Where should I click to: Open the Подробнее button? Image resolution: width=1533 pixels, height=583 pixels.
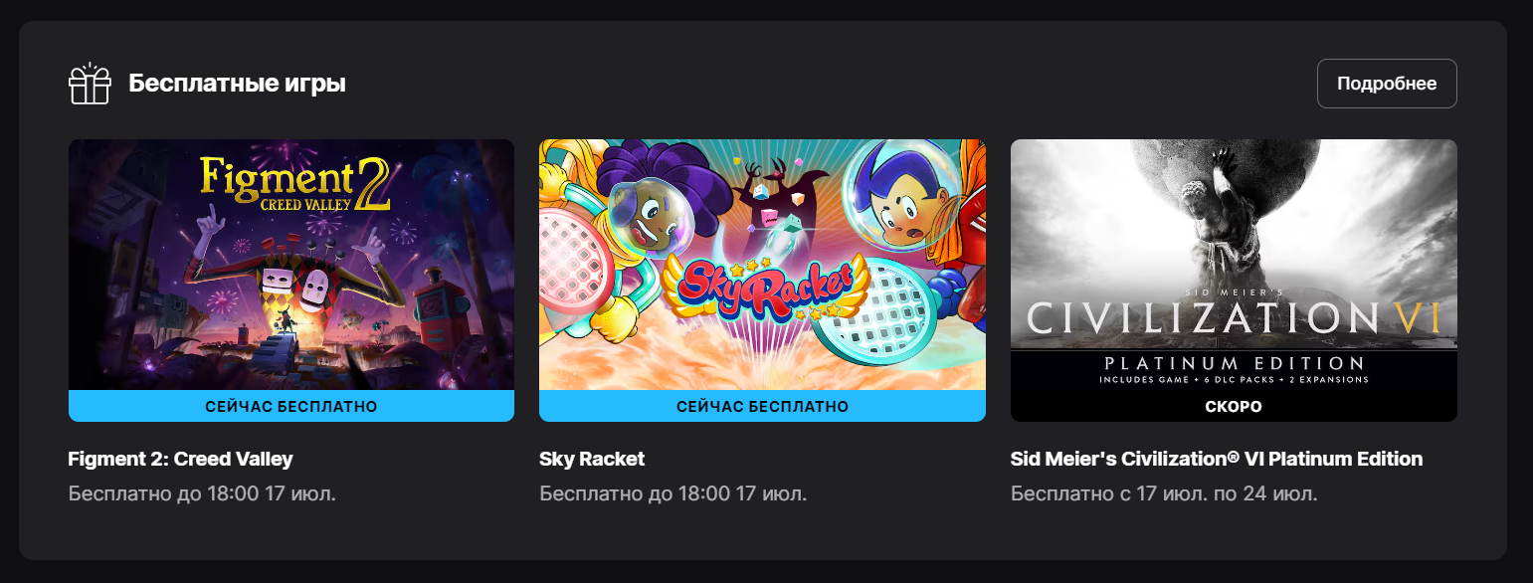[1387, 84]
